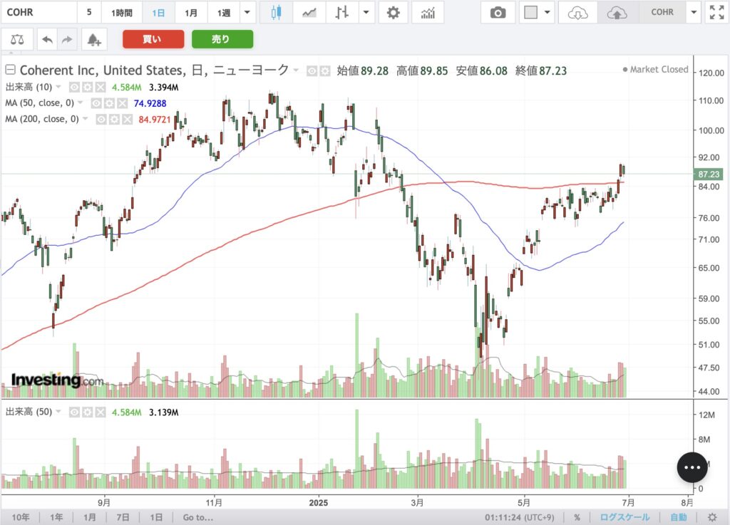Open settings for MA (200, close, 0)
The height and width of the screenshot is (525, 730).
click(114, 120)
